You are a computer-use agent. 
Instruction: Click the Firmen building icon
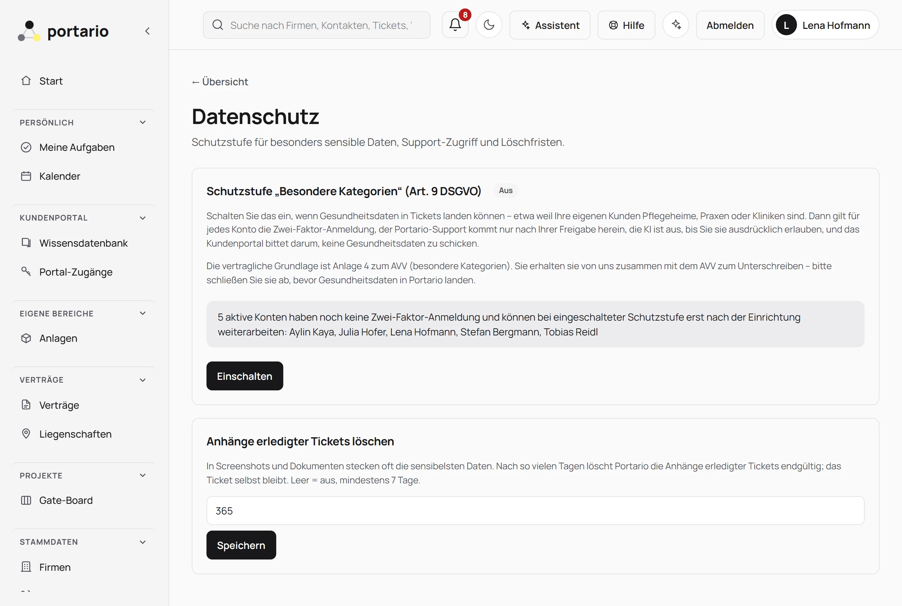point(26,567)
